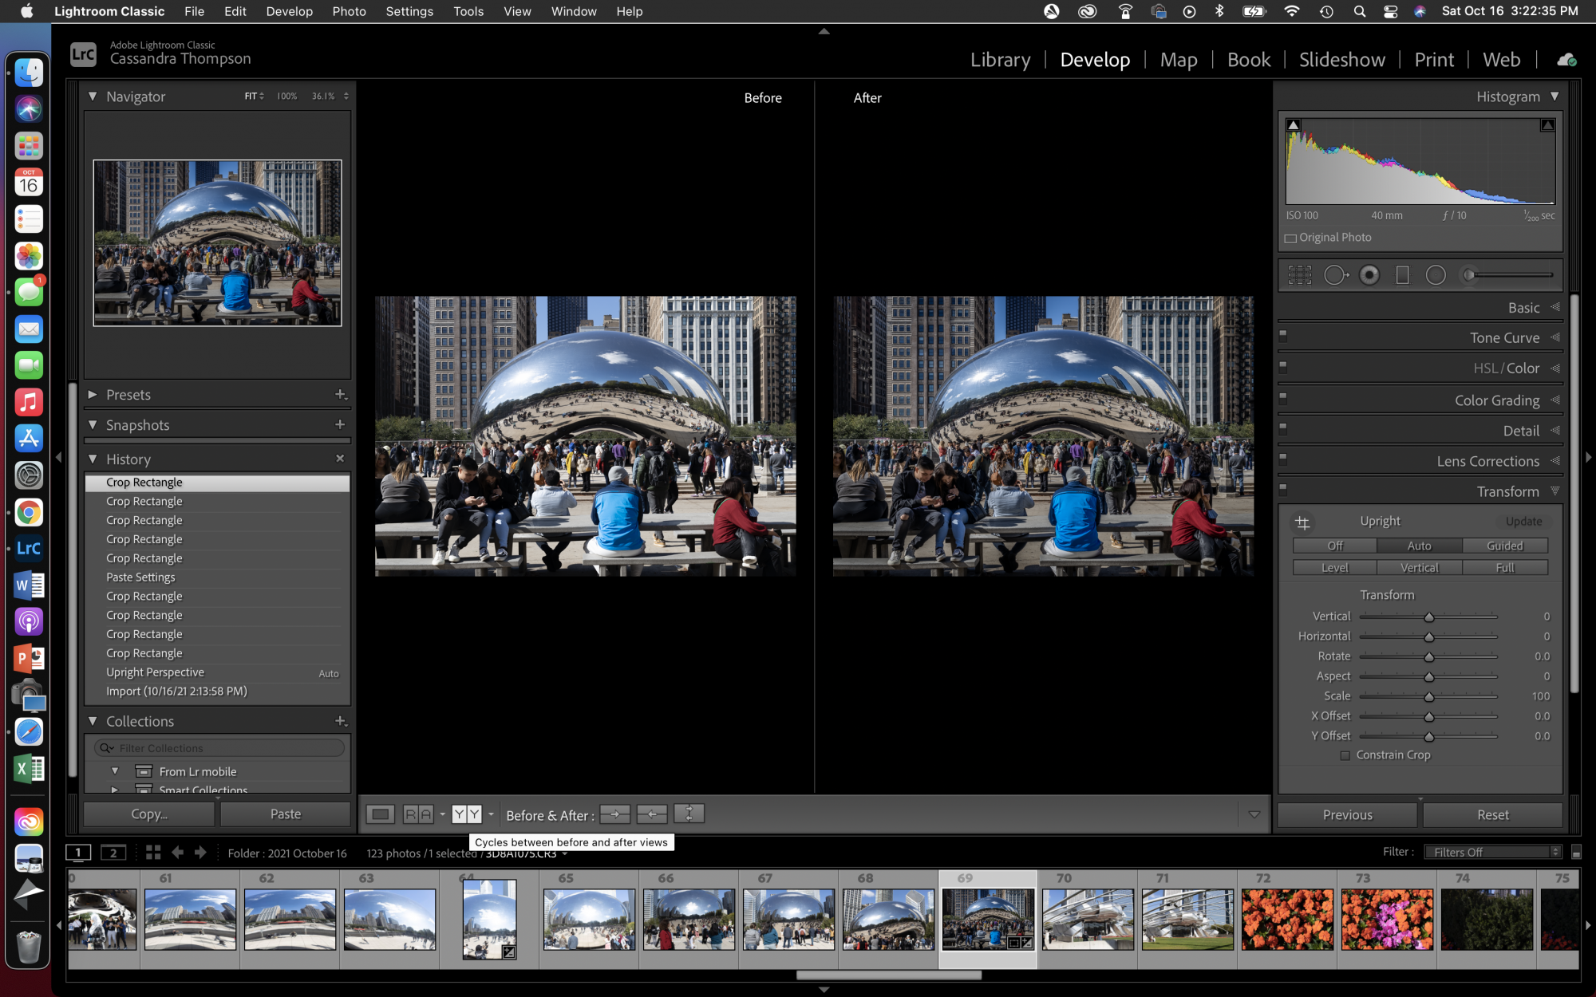Click the Guided Upright mode button
This screenshot has height=997, width=1596.
[1503, 545]
